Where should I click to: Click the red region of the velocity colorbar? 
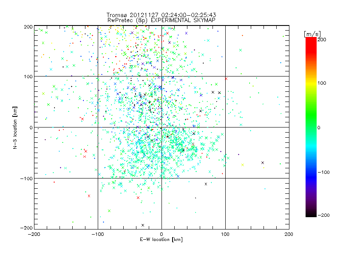(311, 45)
